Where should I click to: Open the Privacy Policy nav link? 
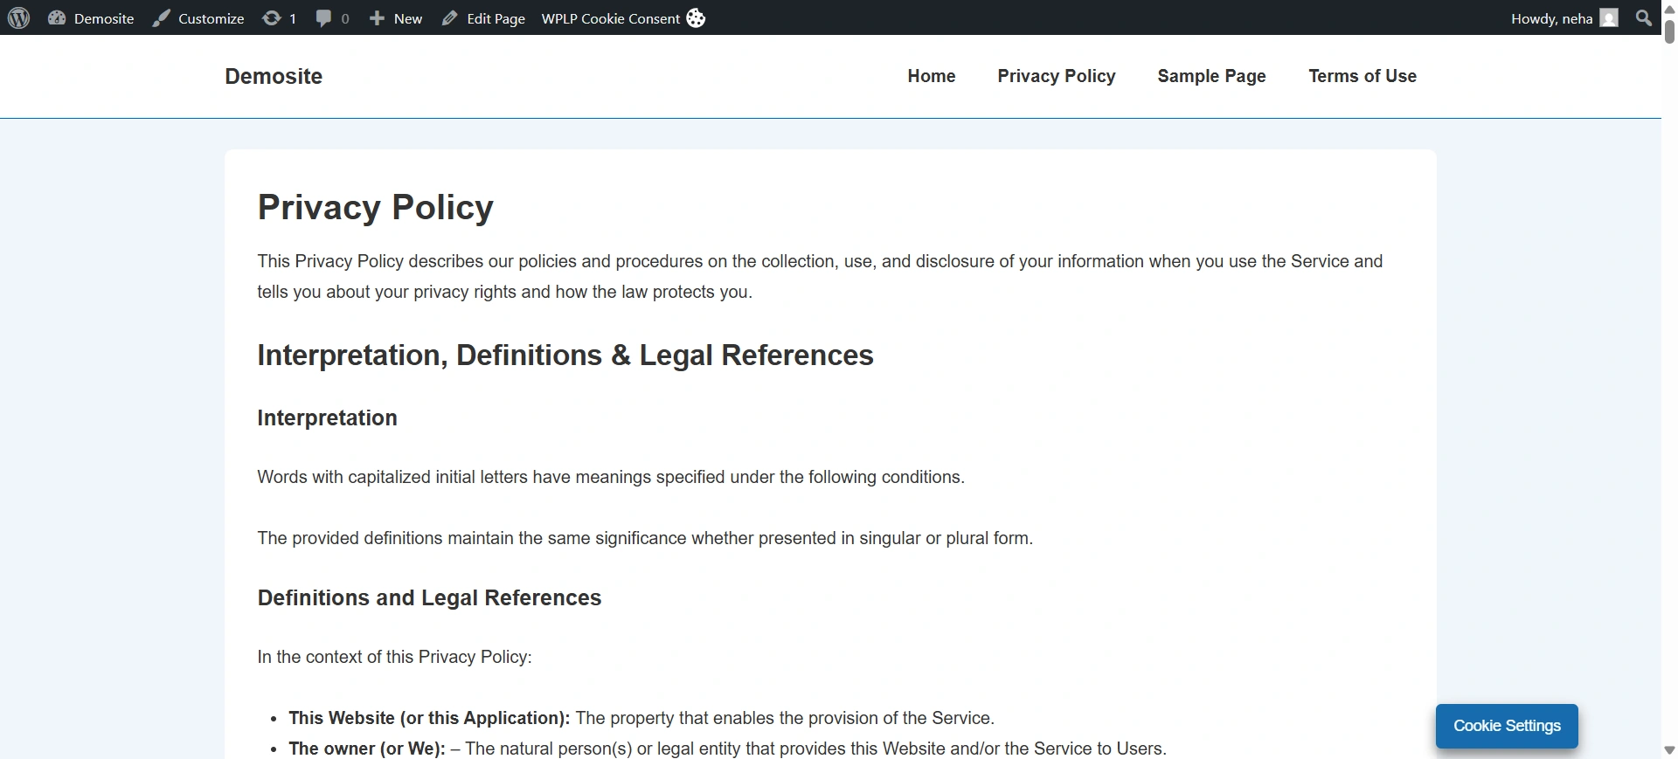(1057, 76)
